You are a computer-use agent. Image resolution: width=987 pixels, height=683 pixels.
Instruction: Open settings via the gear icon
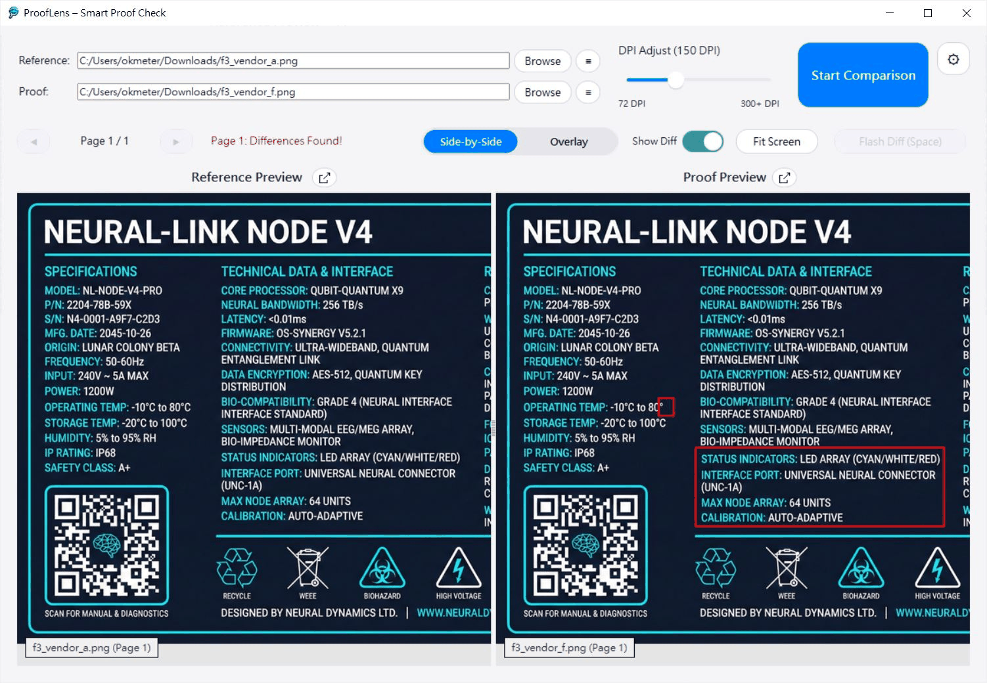pyautogui.click(x=953, y=60)
